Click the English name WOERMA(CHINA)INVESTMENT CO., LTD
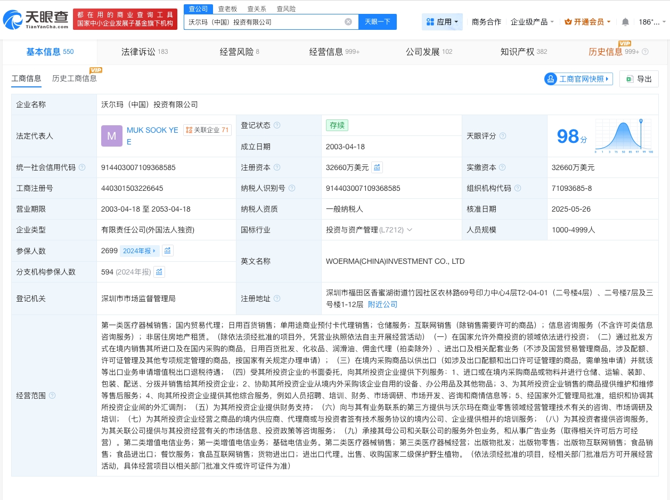Image resolution: width=670 pixels, height=500 pixels. 395,261
